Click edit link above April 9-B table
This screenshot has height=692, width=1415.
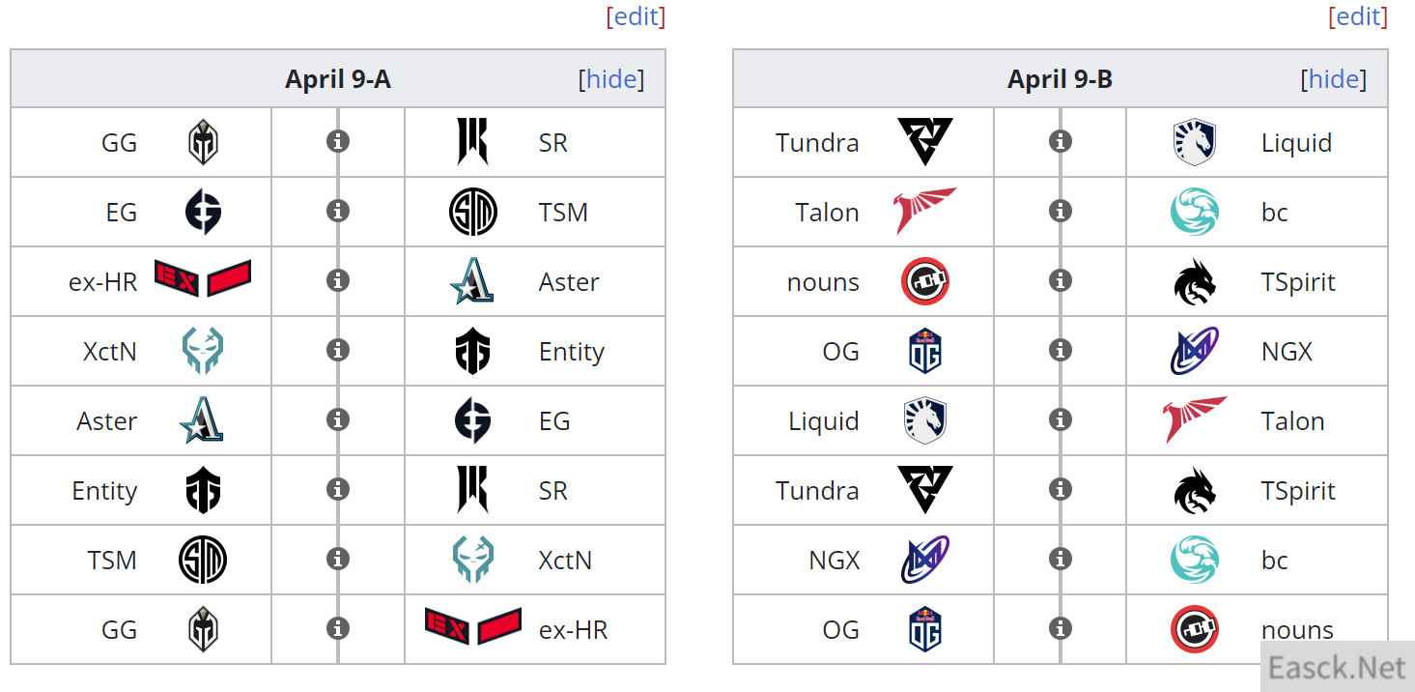click(1358, 16)
